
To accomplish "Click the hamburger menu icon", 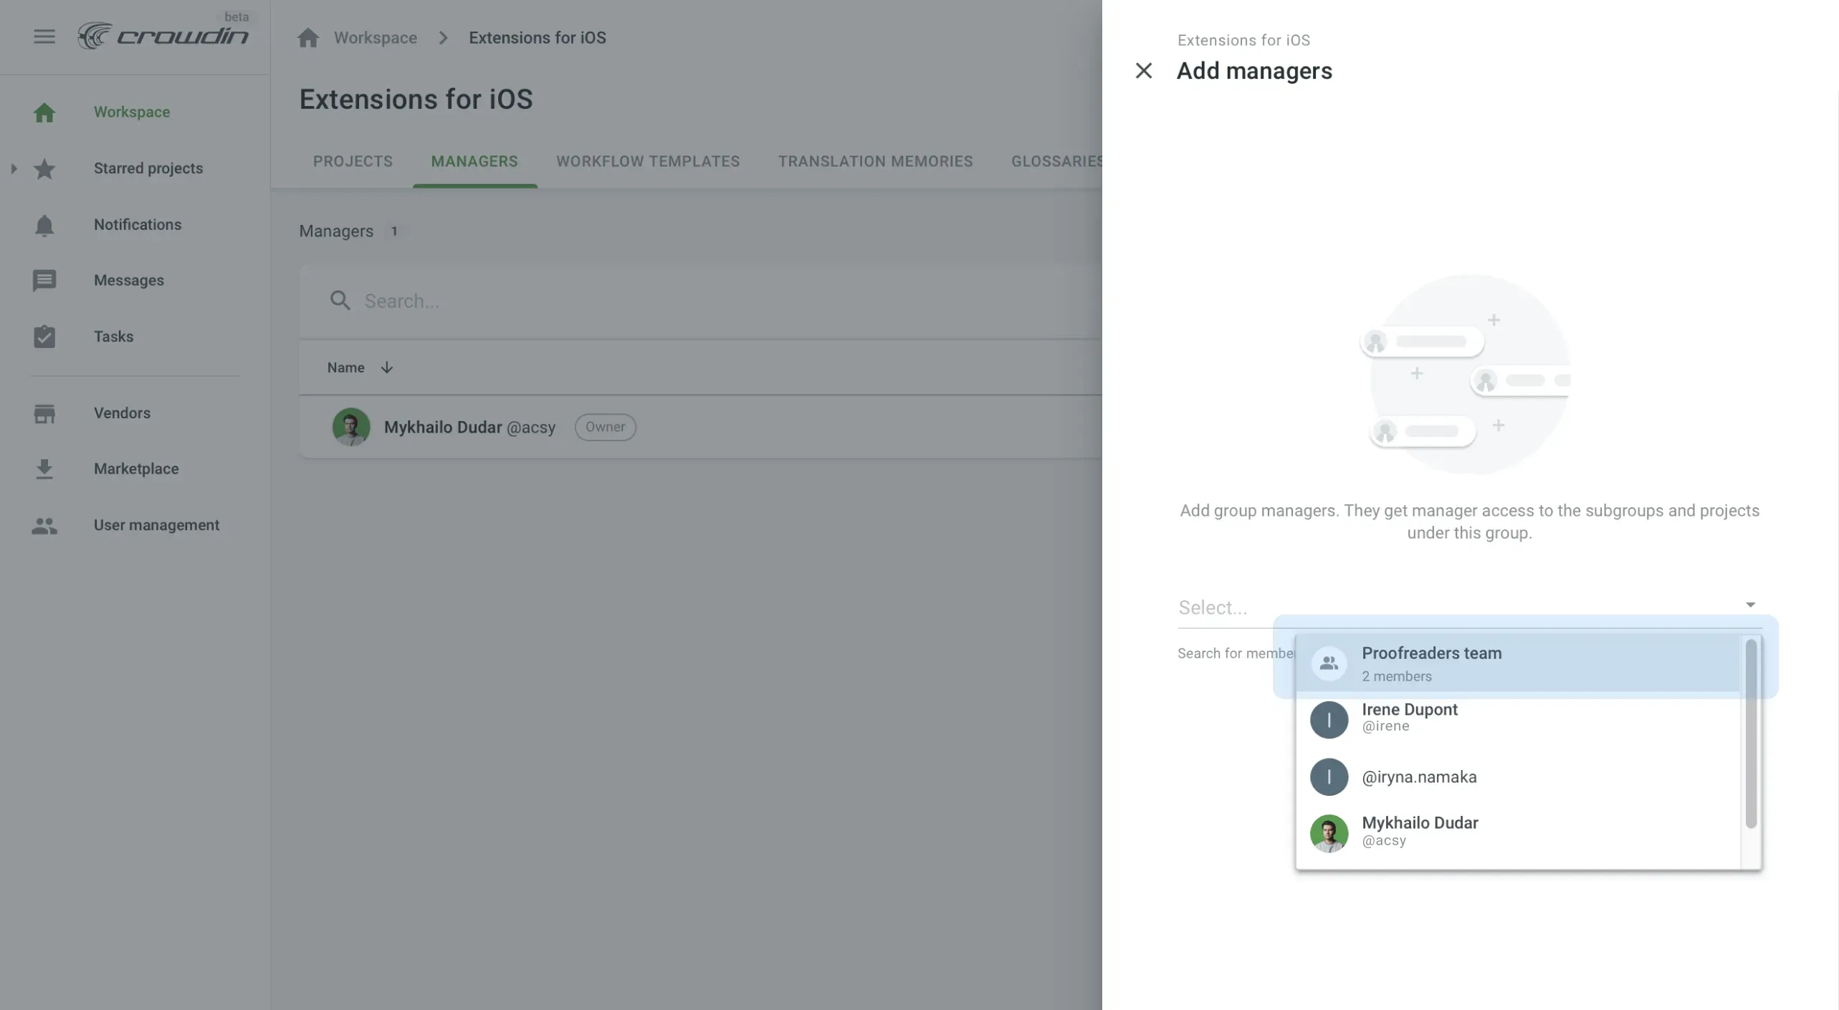I will pyautogui.click(x=44, y=37).
